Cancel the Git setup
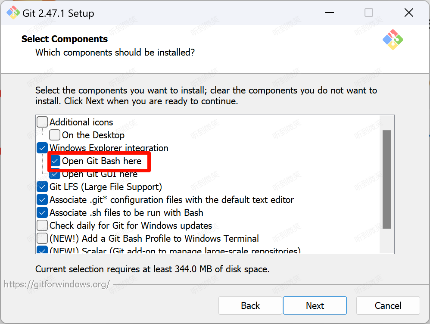The height and width of the screenshot is (324, 430). pyautogui.click(x=388, y=305)
